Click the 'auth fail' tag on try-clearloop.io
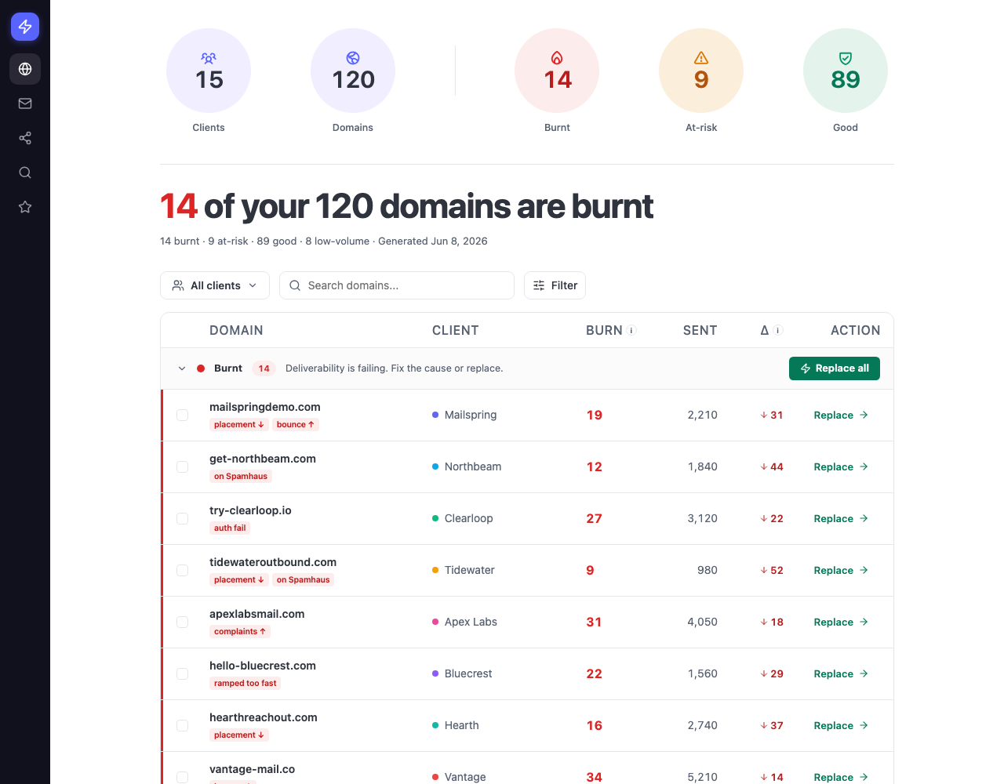Image resolution: width=1004 pixels, height=784 pixels. coord(230,528)
